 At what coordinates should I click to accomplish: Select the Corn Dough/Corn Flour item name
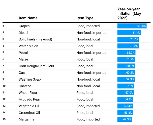click(x=36, y=66)
